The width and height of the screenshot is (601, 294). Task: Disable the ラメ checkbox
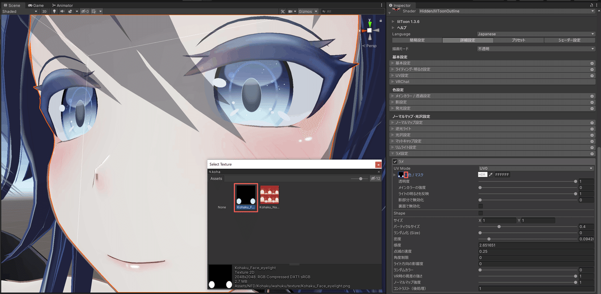click(395, 161)
